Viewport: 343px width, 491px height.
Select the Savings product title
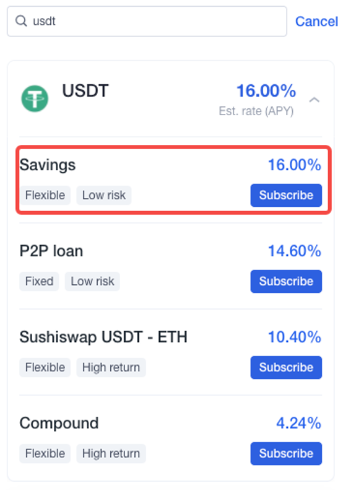48,165
